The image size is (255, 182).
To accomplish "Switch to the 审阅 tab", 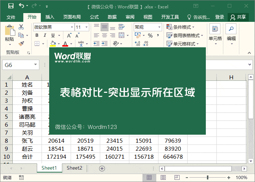I will click(x=130, y=17).
